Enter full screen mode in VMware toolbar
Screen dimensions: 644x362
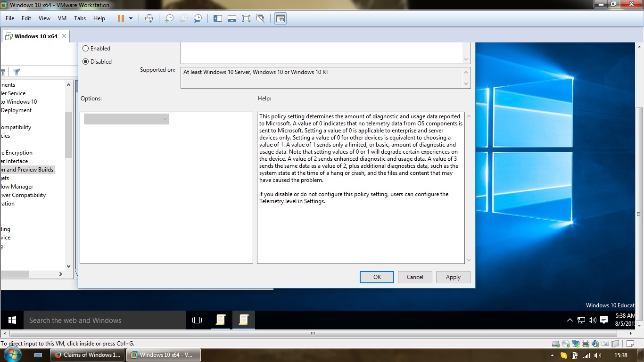pos(246,18)
